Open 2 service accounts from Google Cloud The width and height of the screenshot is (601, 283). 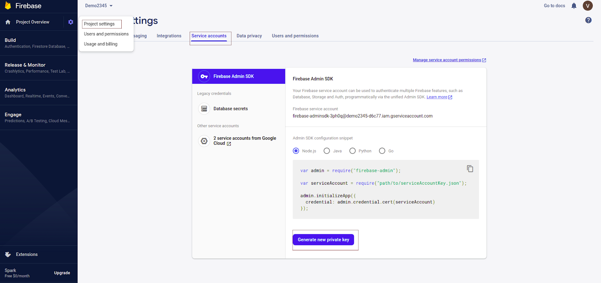[x=245, y=141]
